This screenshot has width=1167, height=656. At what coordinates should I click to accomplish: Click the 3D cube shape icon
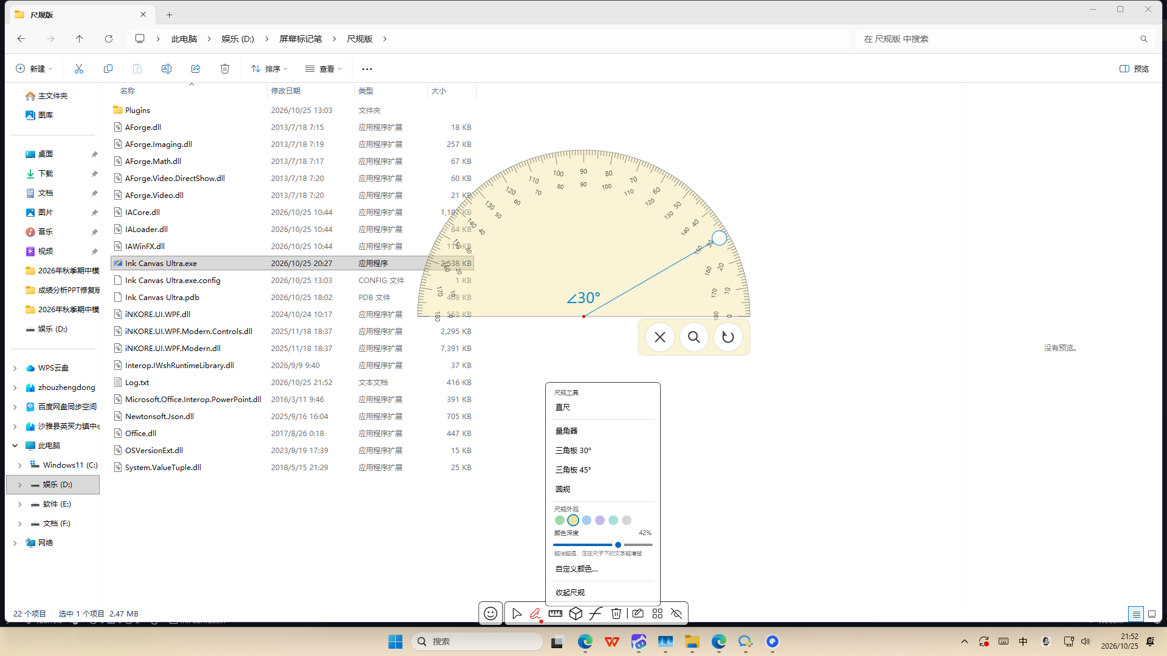576,613
